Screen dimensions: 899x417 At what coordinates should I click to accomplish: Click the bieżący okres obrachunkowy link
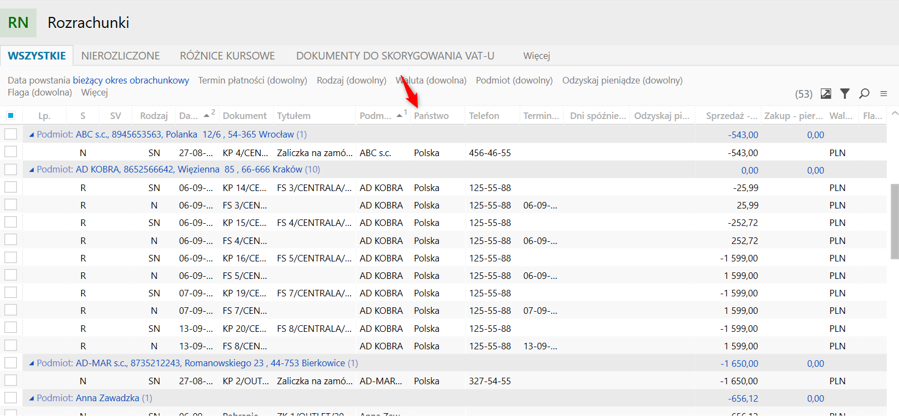[x=131, y=80]
